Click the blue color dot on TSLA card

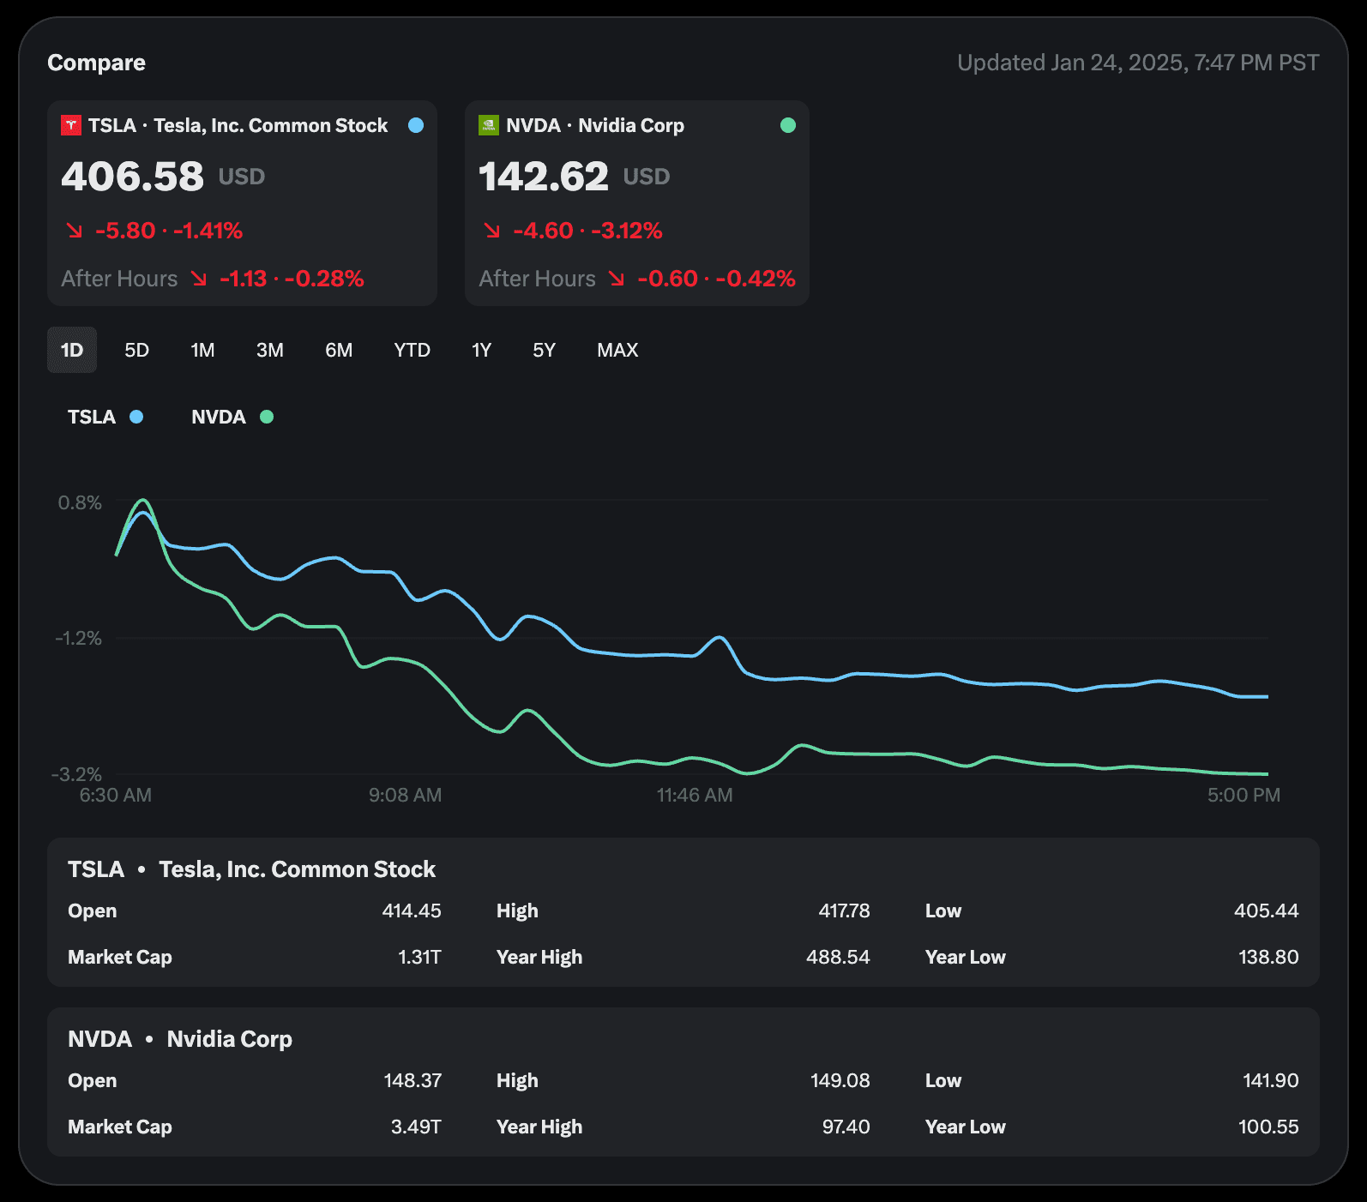pyautogui.click(x=416, y=125)
